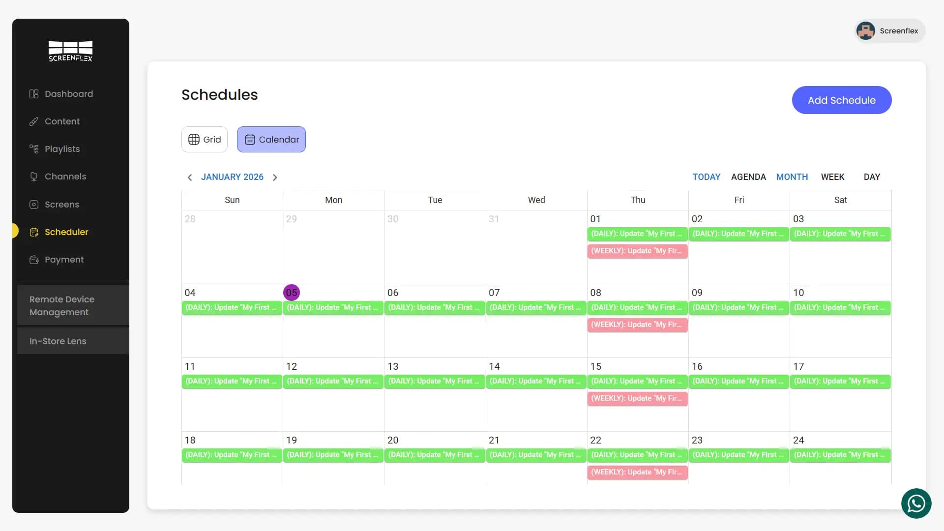Switch to AGENDA view

click(748, 177)
